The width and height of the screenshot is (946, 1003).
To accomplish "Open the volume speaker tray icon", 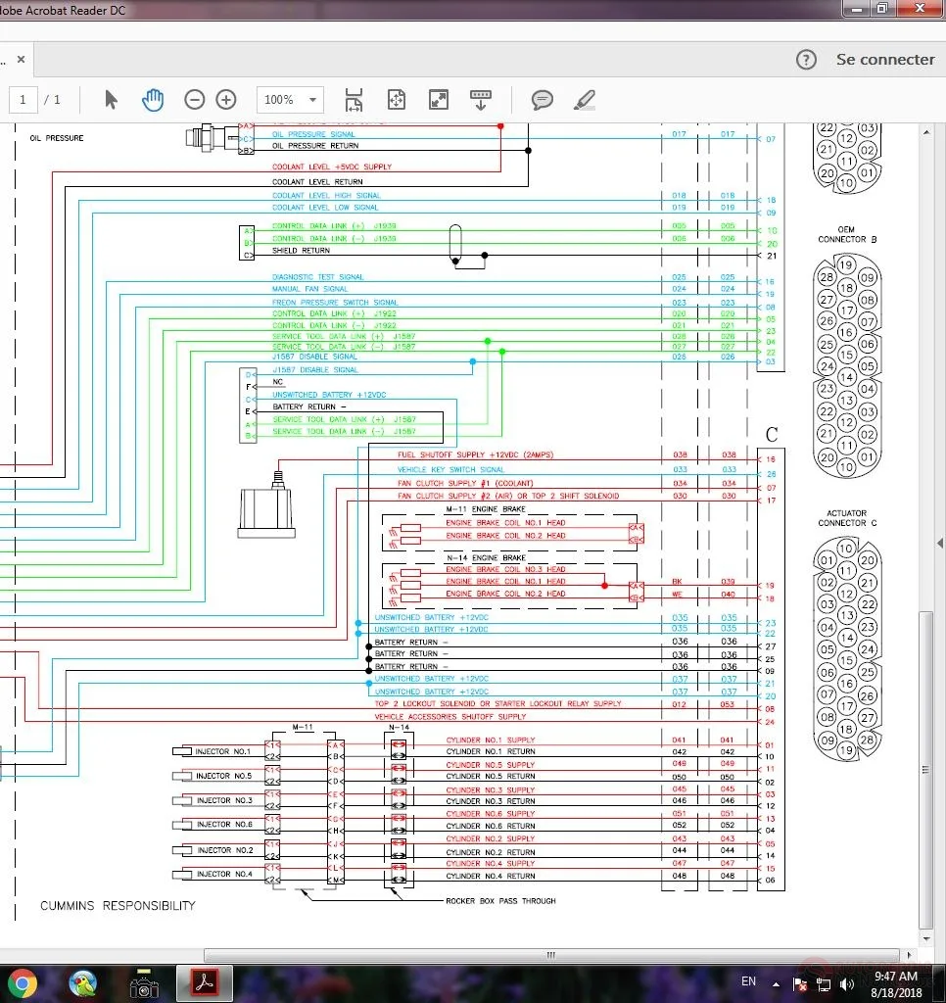I will click(847, 984).
